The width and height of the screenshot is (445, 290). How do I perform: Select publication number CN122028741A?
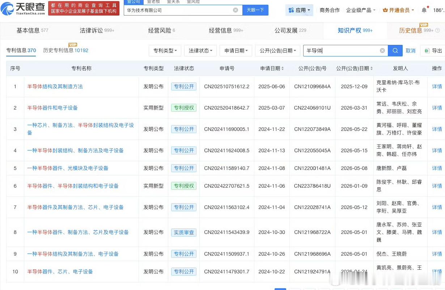click(x=312, y=207)
